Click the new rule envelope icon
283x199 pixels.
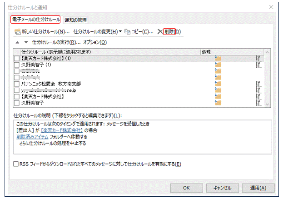coord(18,32)
